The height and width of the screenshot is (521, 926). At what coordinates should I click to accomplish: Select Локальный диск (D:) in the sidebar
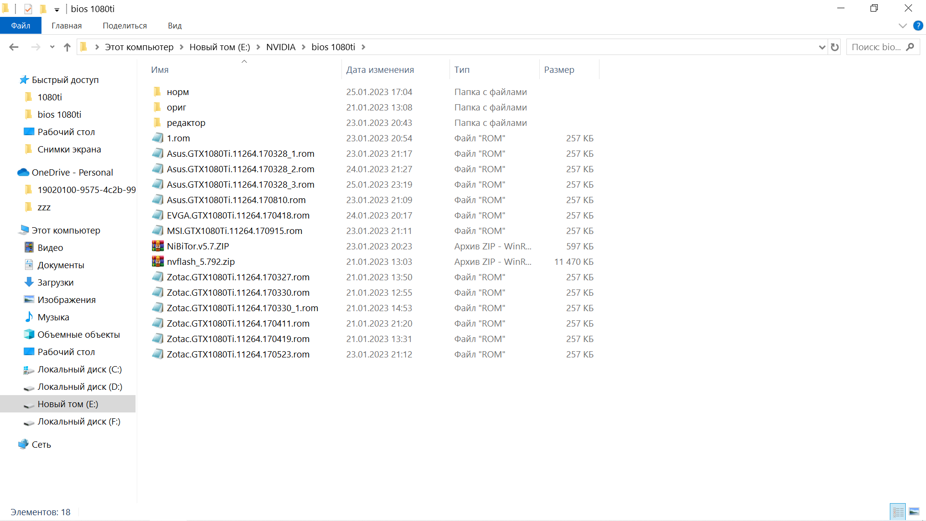pos(80,386)
